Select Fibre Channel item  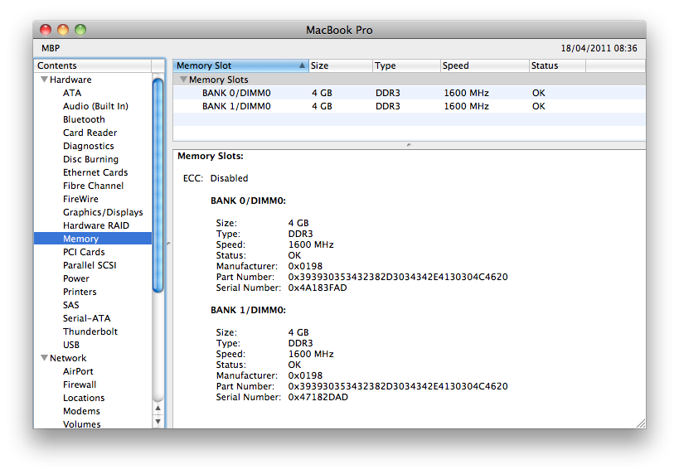point(93,186)
